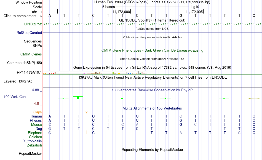262x160 pixels.
Task: Click 'Publications: Sequences in Scientific Articles' title
Action: point(152,37)
